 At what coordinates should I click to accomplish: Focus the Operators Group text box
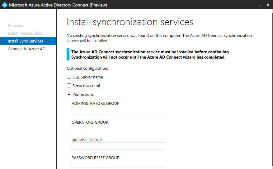click(x=118, y=128)
